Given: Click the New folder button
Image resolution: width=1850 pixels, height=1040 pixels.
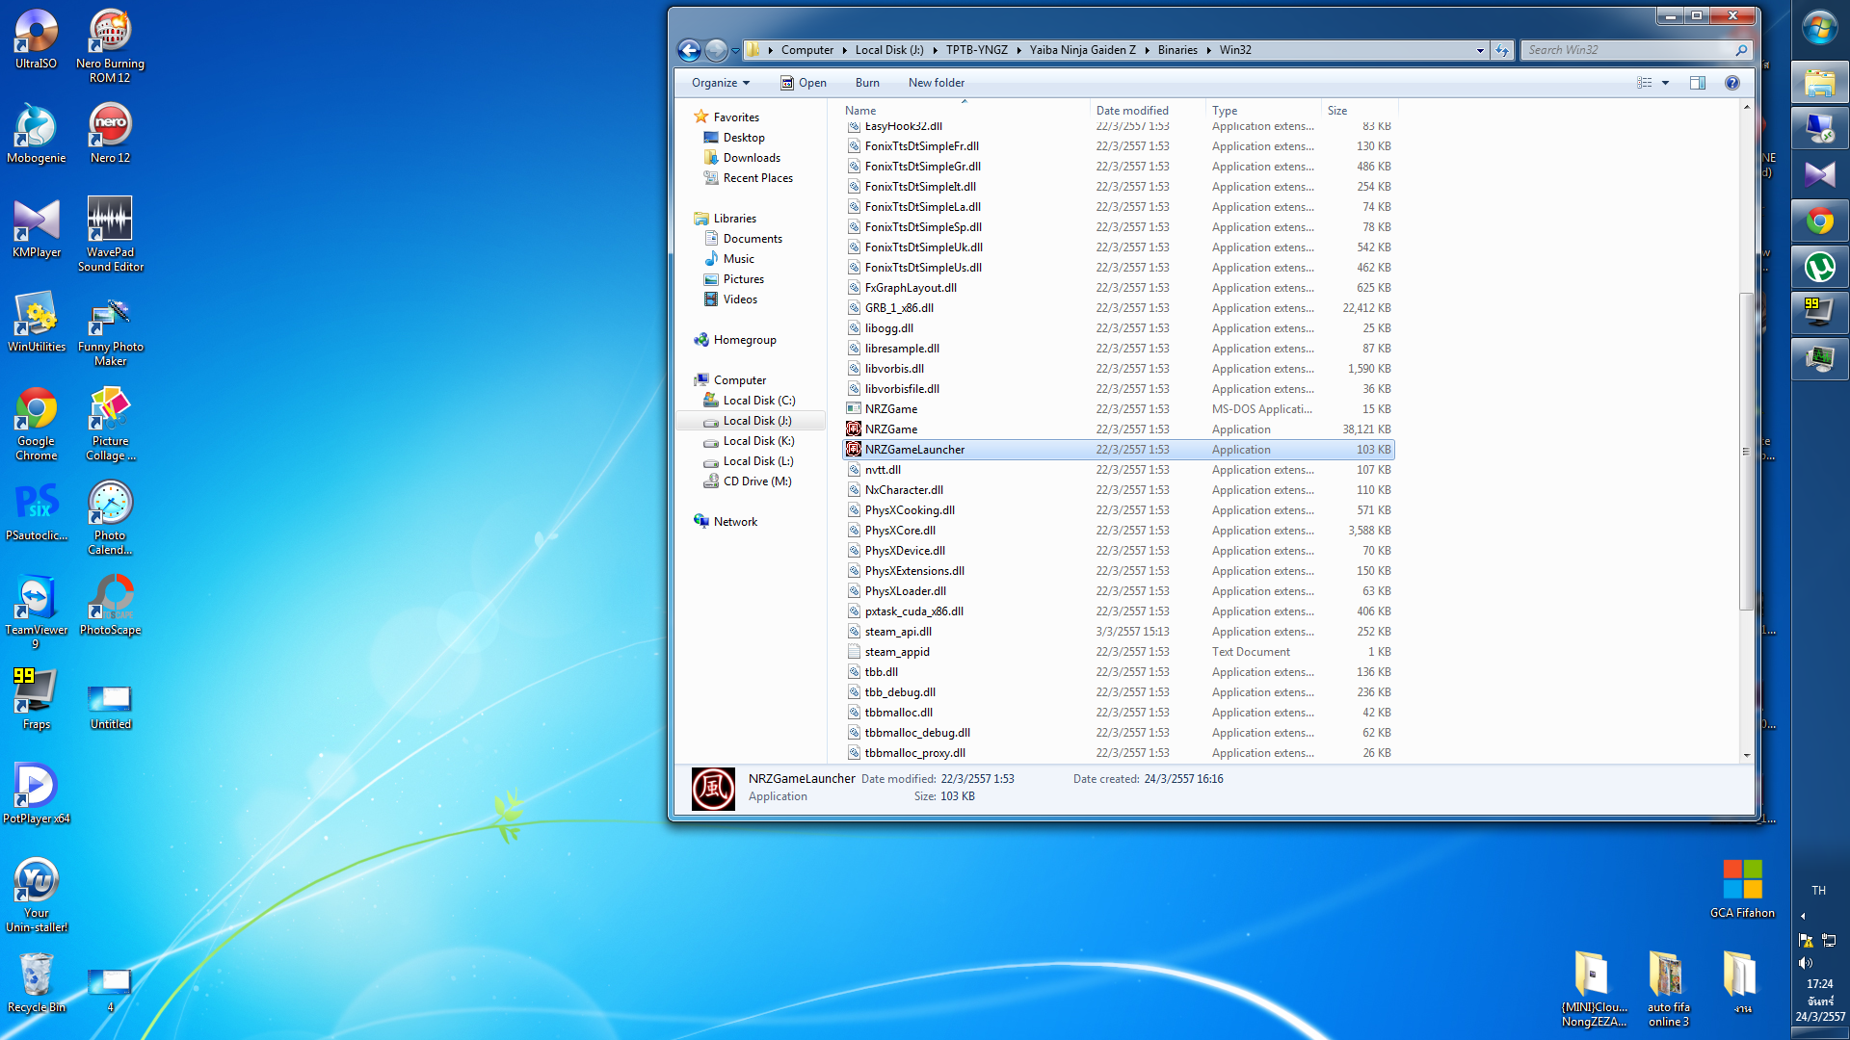Looking at the screenshot, I should (x=936, y=83).
